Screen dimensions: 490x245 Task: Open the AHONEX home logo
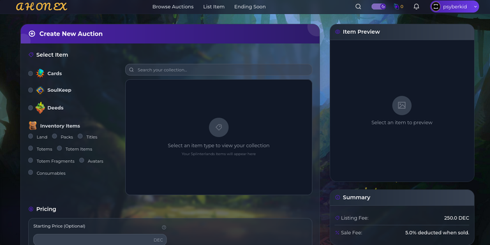pyautogui.click(x=41, y=6)
